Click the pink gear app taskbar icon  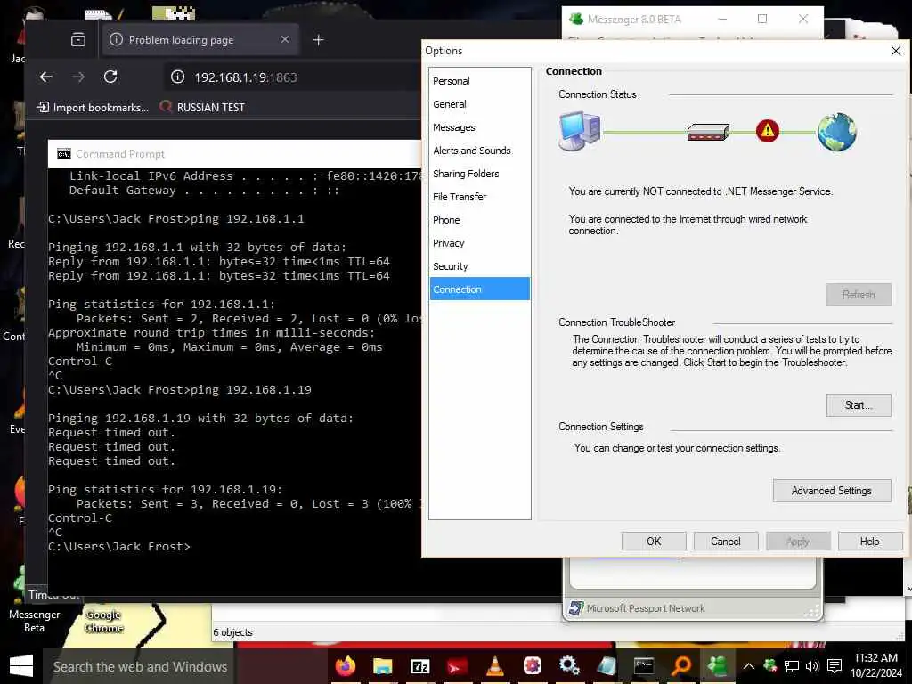pos(532,666)
